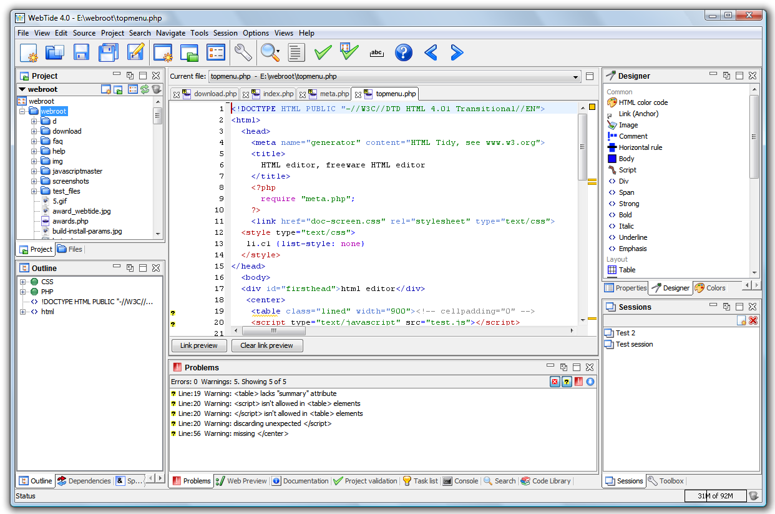Image resolution: width=775 pixels, height=514 pixels.
Task: Insert HTML color code from Designer
Action: pos(643,102)
